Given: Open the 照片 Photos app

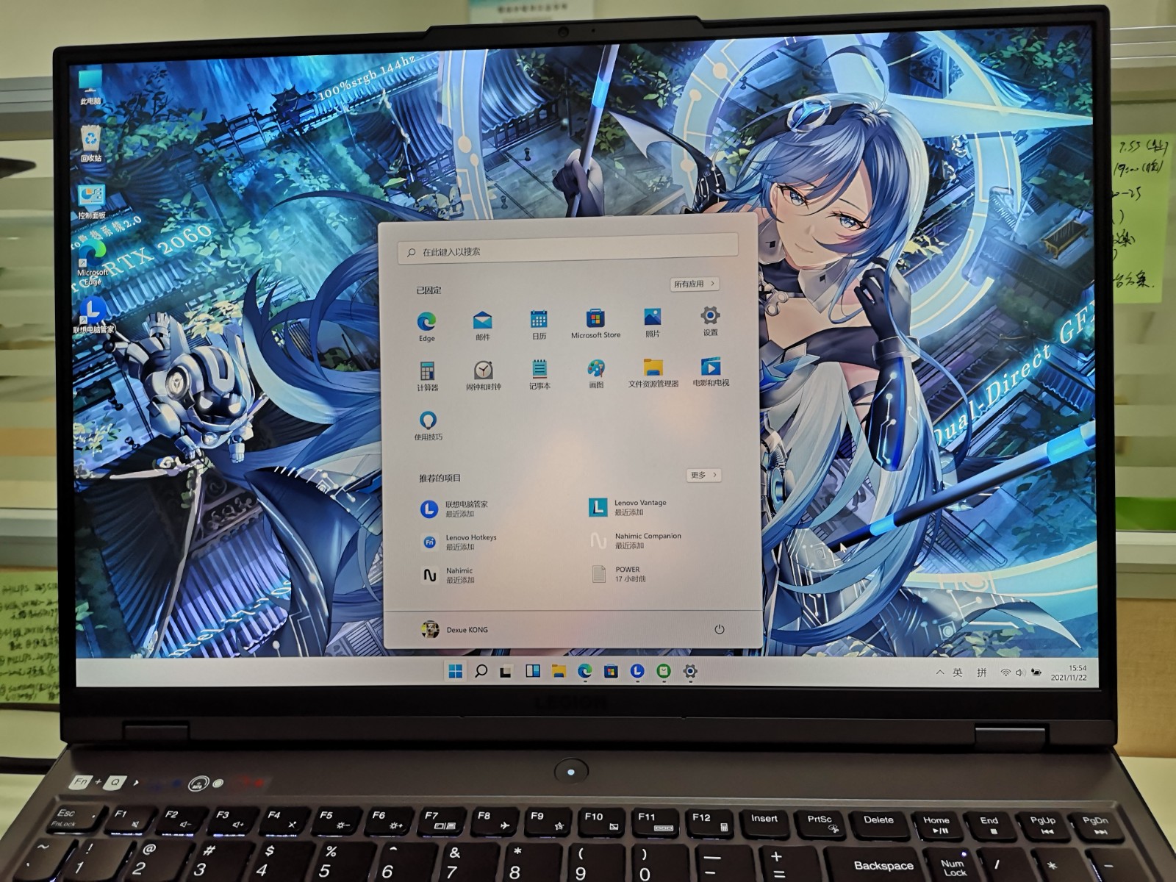Looking at the screenshot, I should (x=652, y=322).
